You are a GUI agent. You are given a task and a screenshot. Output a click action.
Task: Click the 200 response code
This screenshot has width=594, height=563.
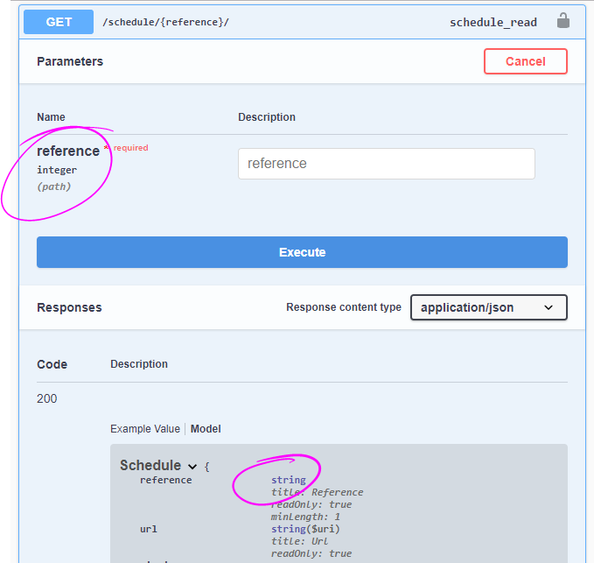tap(47, 398)
